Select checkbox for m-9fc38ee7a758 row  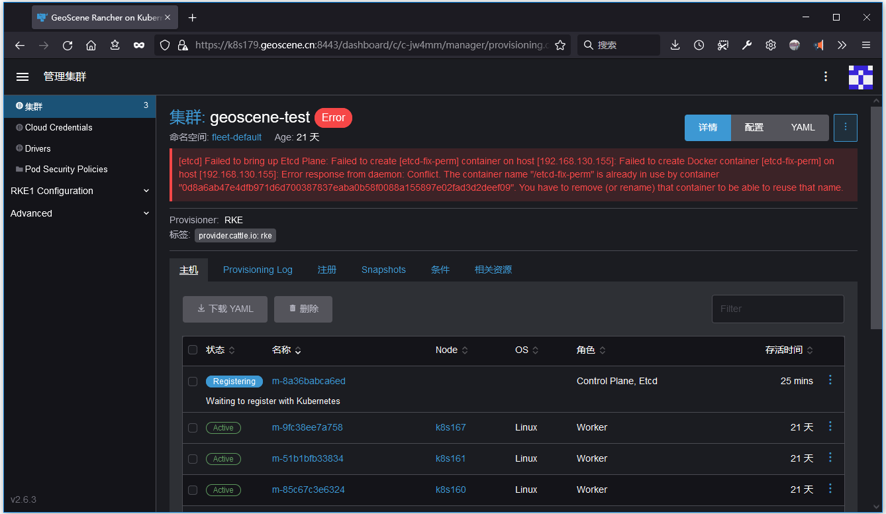coord(193,428)
